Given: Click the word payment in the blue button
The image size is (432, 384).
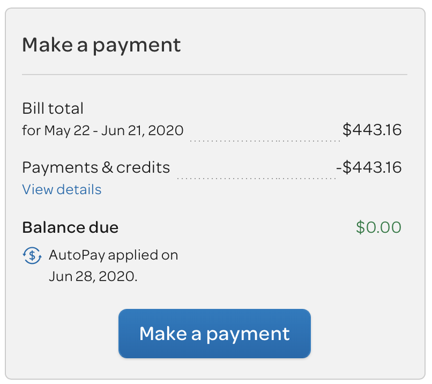Looking at the screenshot, I should [x=248, y=334].
